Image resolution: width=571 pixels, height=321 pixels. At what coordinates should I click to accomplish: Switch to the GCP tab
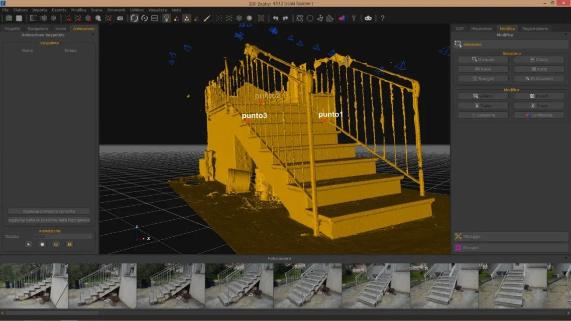[x=460, y=29]
